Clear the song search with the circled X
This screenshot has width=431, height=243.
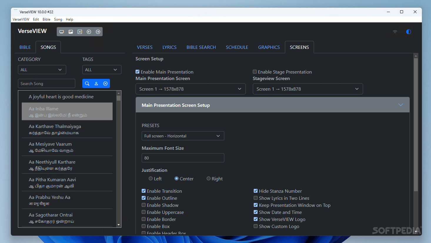105,84
